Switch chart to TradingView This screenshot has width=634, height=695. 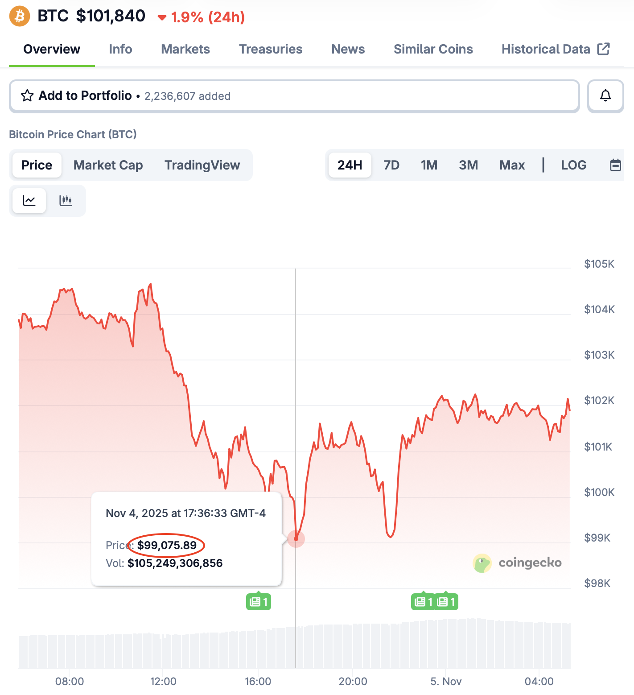click(x=202, y=165)
